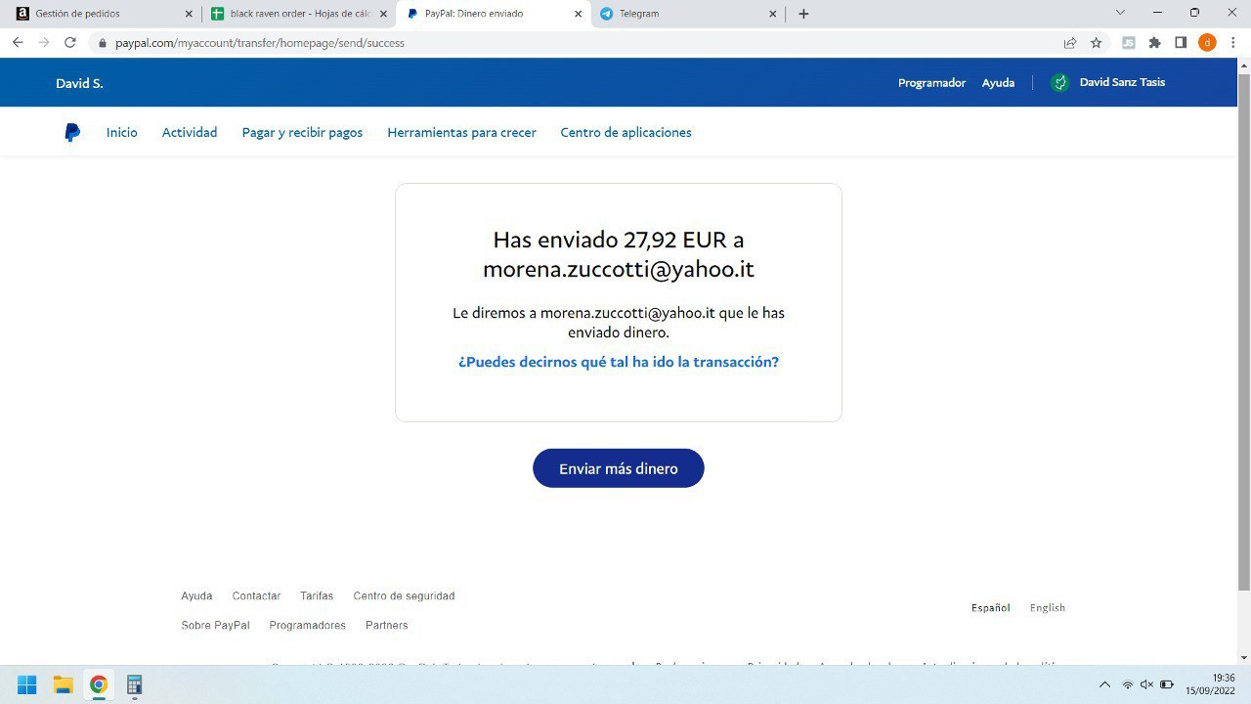
Task: Click the "Has enviado 27,92 EUR a" heading
Action: [x=619, y=240]
